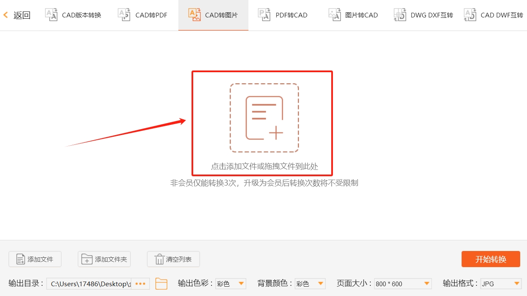Click the 返回 text label
The width and height of the screenshot is (527, 296).
coord(22,15)
